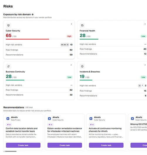Create task for infostealer remediation evidence
This screenshot has height=155, width=147.
tap(65, 145)
